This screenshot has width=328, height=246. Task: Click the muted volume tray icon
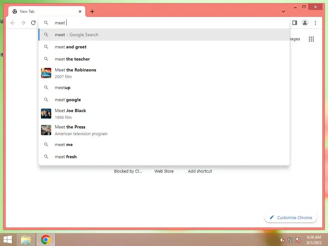[x=283, y=240]
